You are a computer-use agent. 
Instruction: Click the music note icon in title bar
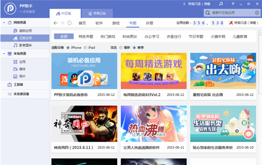pos(221,3)
